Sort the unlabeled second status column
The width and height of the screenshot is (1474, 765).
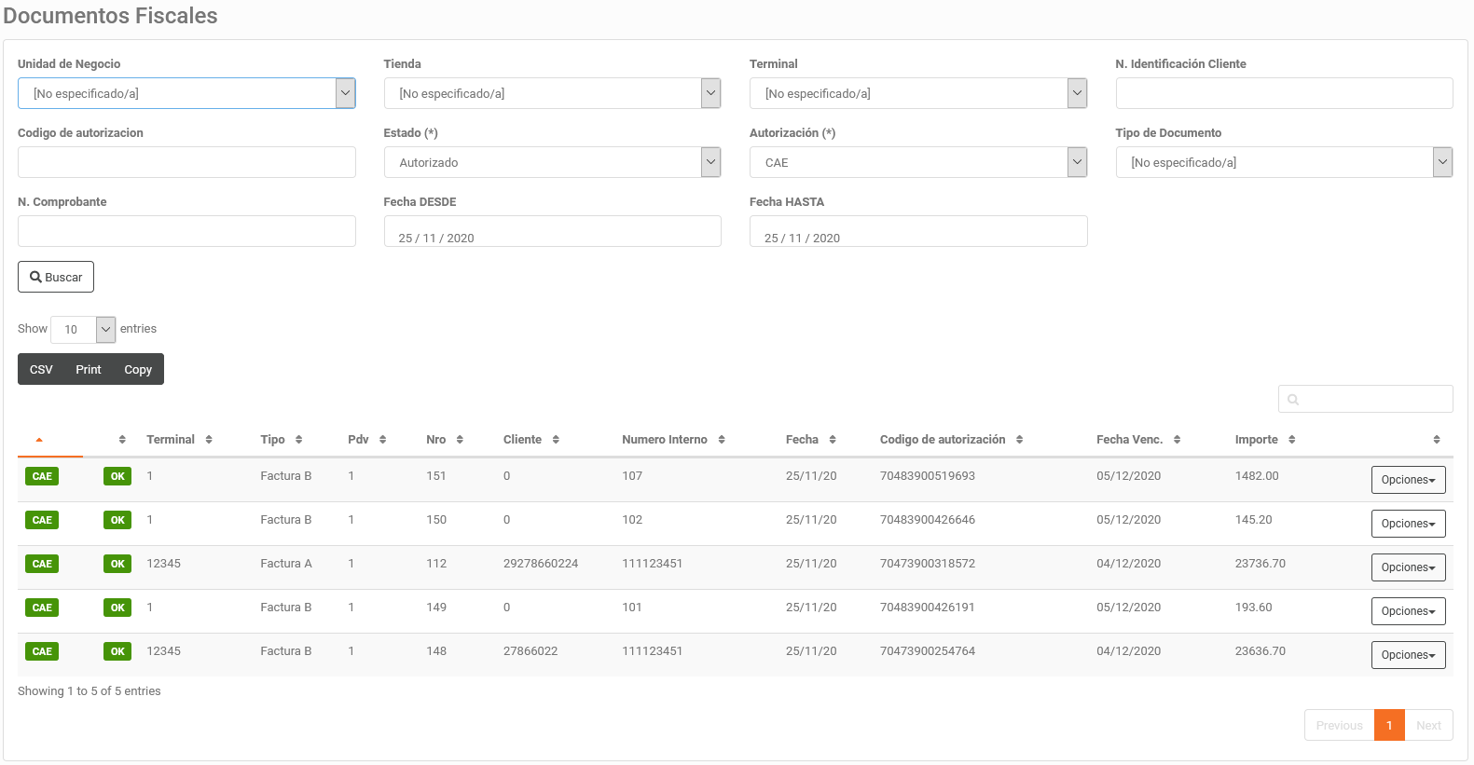[122, 440]
